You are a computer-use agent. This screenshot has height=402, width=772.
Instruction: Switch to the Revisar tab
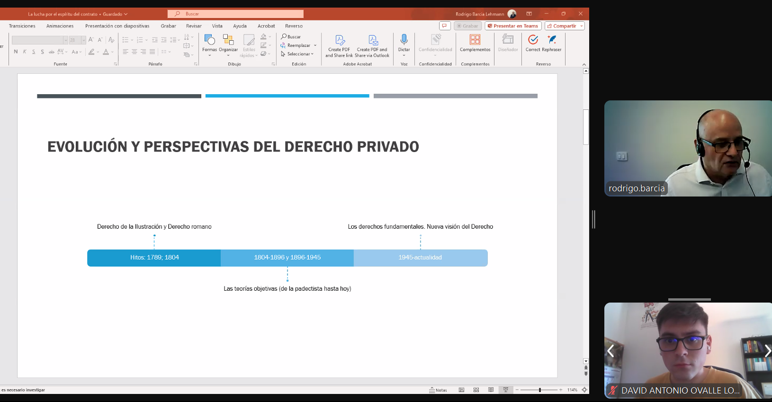(x=194, y=26)
